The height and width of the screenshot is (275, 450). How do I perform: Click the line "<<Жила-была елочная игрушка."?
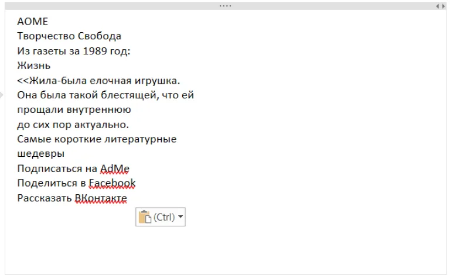[x=98, y=81]
